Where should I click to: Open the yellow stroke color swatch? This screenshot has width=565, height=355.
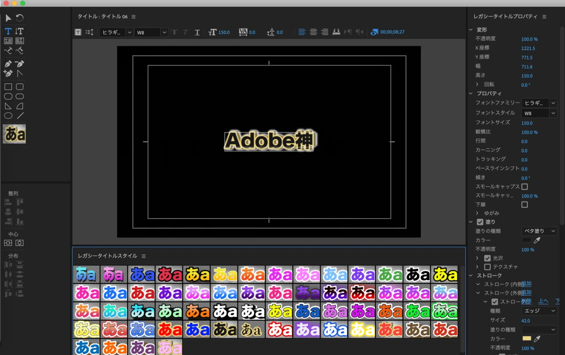[527, 339]
